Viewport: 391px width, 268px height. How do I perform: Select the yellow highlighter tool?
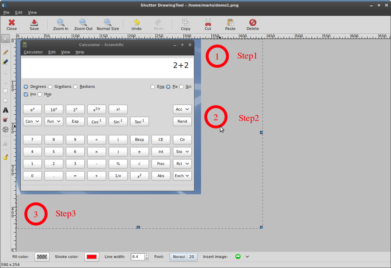(5, 62)
